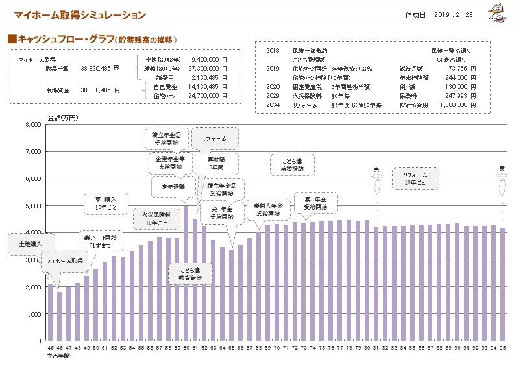Select the マイホーム取得 callout bubble
This screenshot has width=525, height=366.
tap(64, 262)
